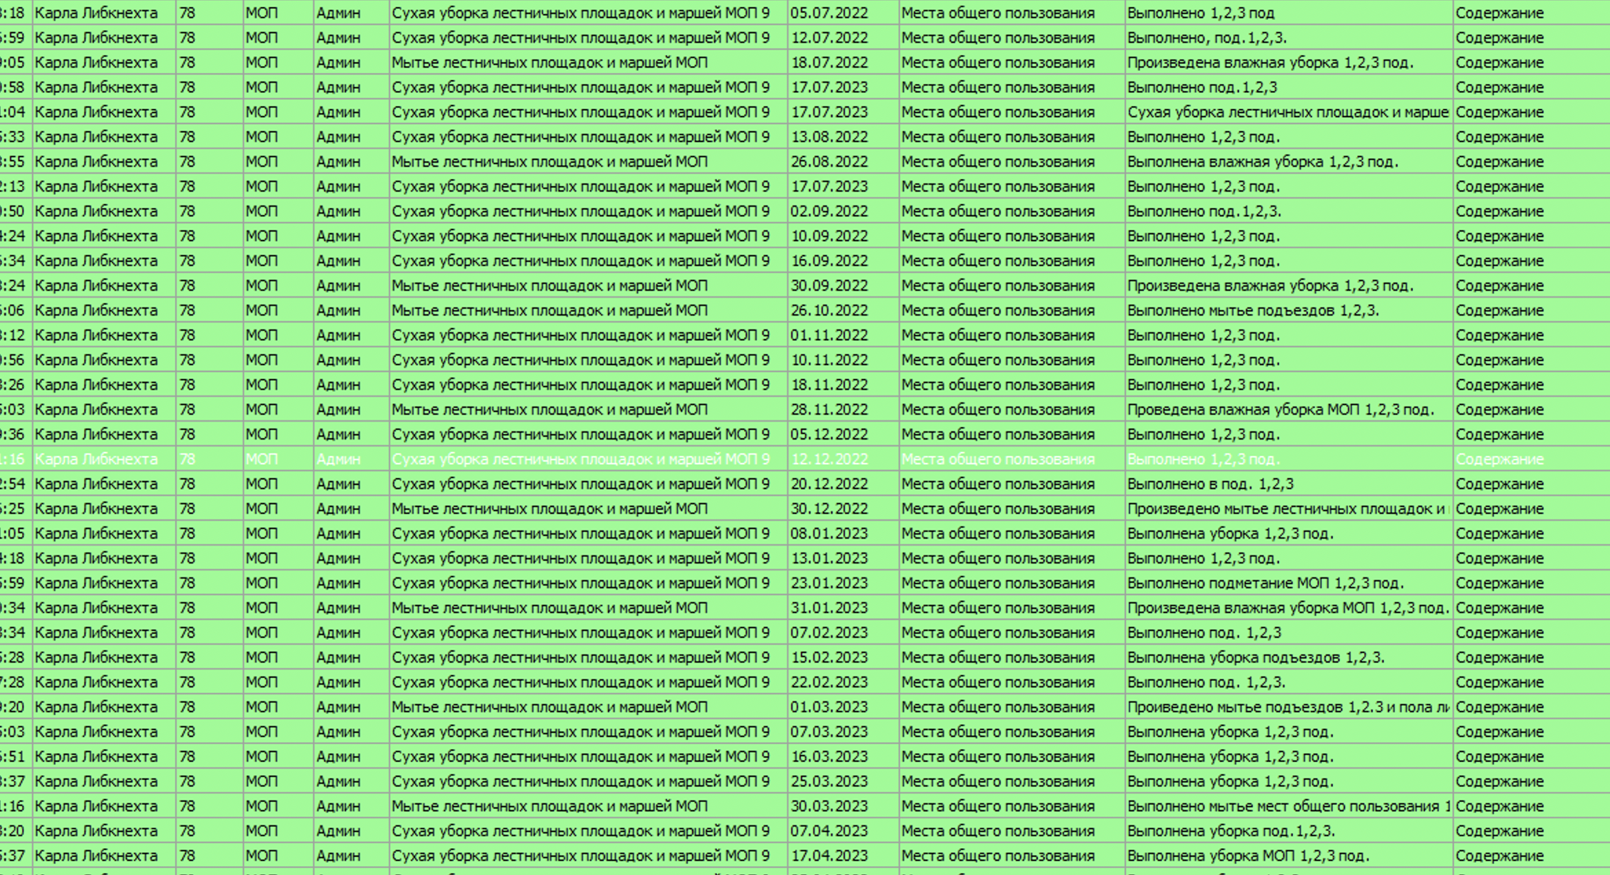This screenshot has width=1610, height=875.
Task: Click the comment 'Выполнено мытье подъездов 1,2,3.'
Action: [x=1252, y=311]
